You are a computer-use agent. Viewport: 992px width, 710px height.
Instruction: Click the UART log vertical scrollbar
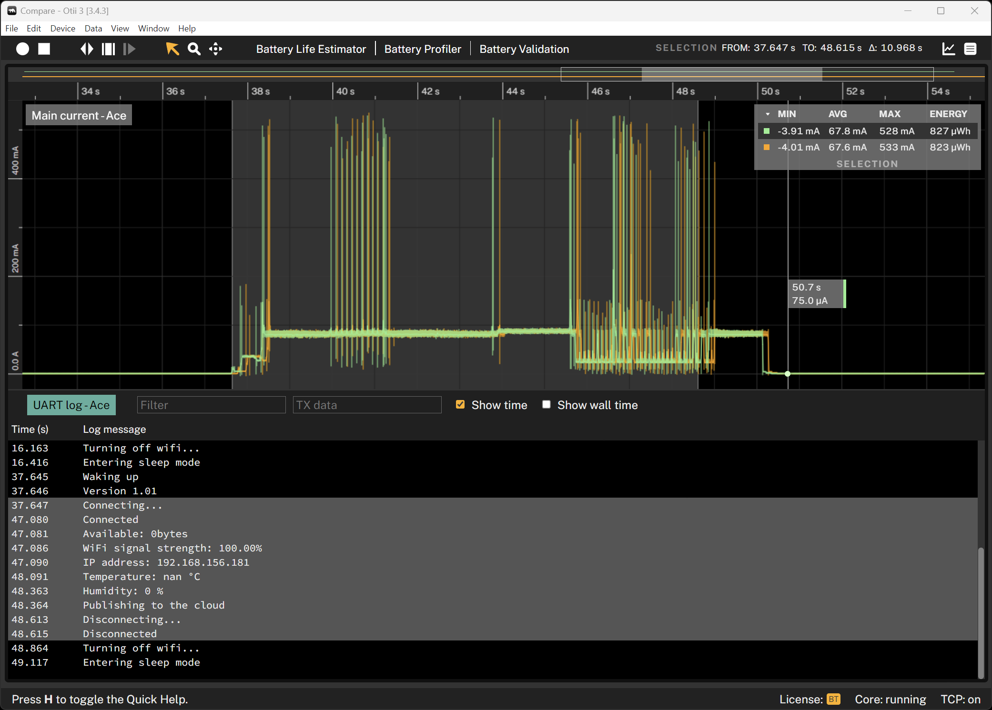980,612
